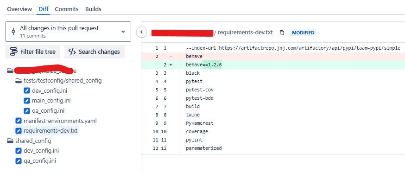Click tests/testconfig/shared_config folder icon

19,81
